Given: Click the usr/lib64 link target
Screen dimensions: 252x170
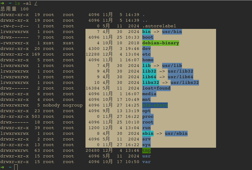Looking at the screenshot, I should [x=180, y=77].
